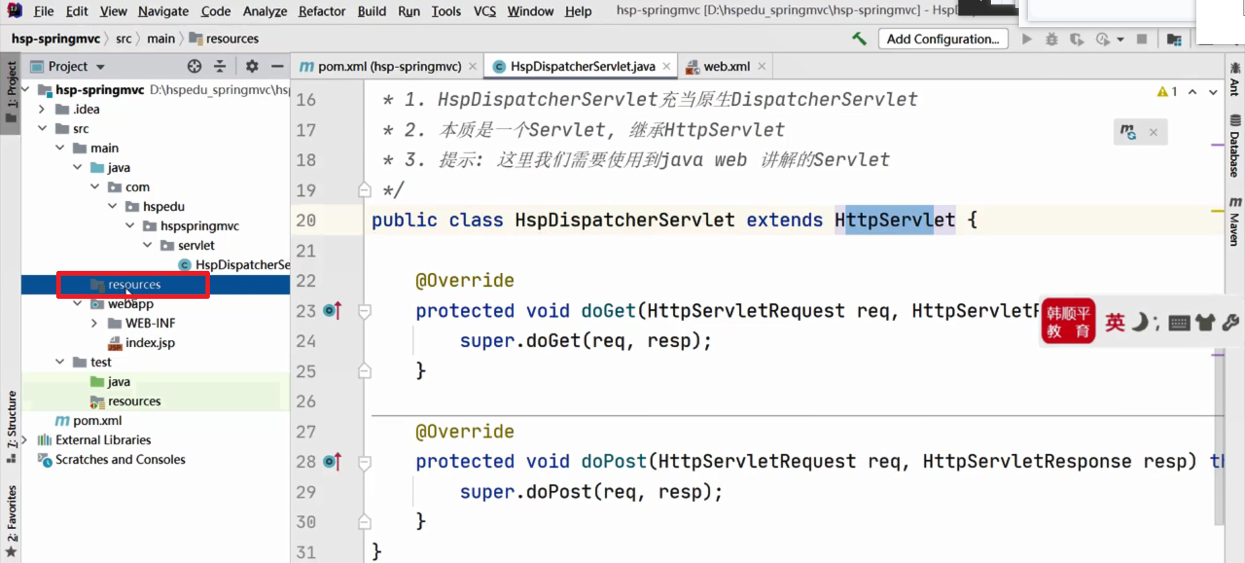Image resolution: width=1245 pixels, height=563 pixels.
Task: Collapse the servlet package
Action: (x=147, y=245)
